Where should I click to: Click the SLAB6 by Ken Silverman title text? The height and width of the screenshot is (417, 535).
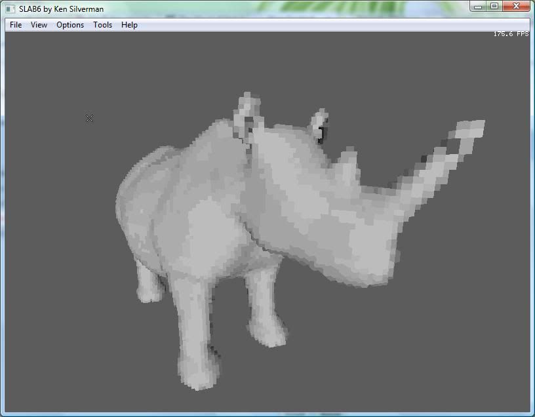[x=62, y=9]
